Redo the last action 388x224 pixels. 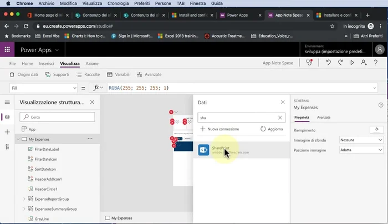[340, 63]
